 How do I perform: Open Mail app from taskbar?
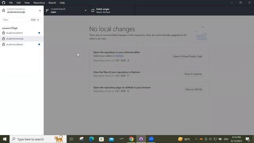pyautogui.click(x=111, y=139)
